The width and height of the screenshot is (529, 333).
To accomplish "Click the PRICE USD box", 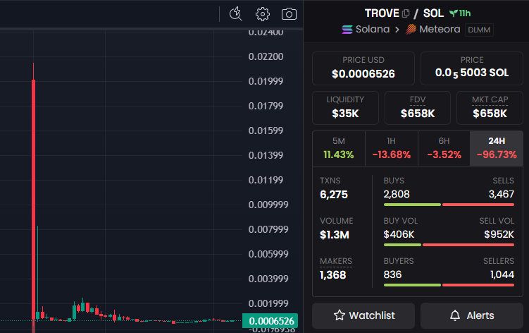I will click(x=363, y=68).
